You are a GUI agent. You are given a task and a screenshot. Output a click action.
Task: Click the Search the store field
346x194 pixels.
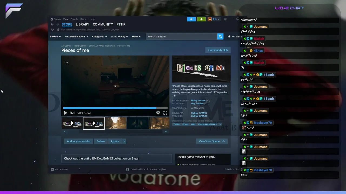[x=181, y=36]
